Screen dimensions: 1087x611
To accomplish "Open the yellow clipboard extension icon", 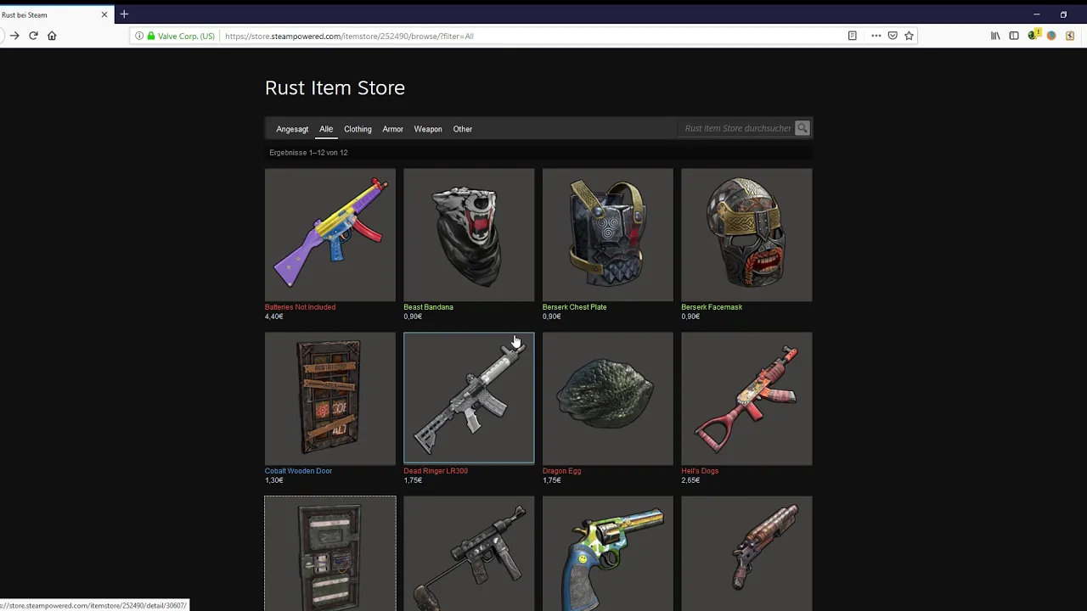I will click(1070, 36).
